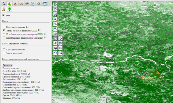The height and width of the screenshot is (103, 173).
Task: Expand legend next to Карта растительности
Action: click(27, 27)
